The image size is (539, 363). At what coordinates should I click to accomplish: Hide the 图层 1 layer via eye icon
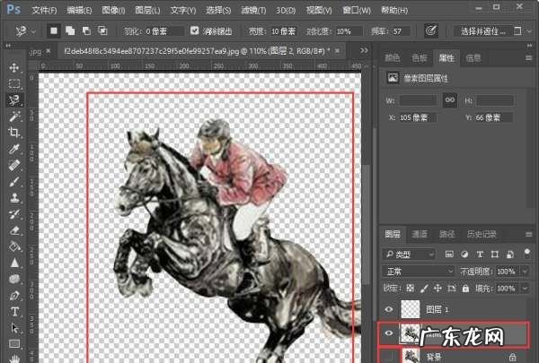pyautogui.click(x=388, y=308)
